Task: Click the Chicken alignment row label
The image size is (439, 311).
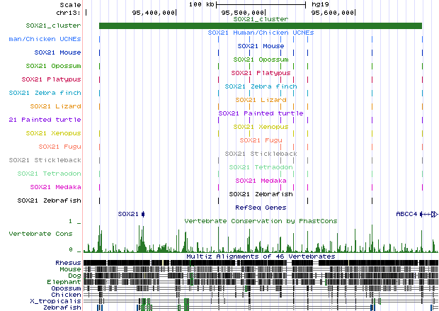Action: coord(67,295)
